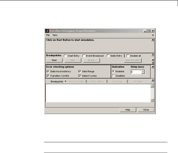Select Animation Enabled radio button
178x153 pixels.
[x=113, y=71]
